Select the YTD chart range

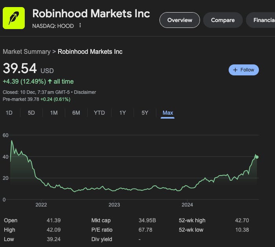[x=99, y=113]
